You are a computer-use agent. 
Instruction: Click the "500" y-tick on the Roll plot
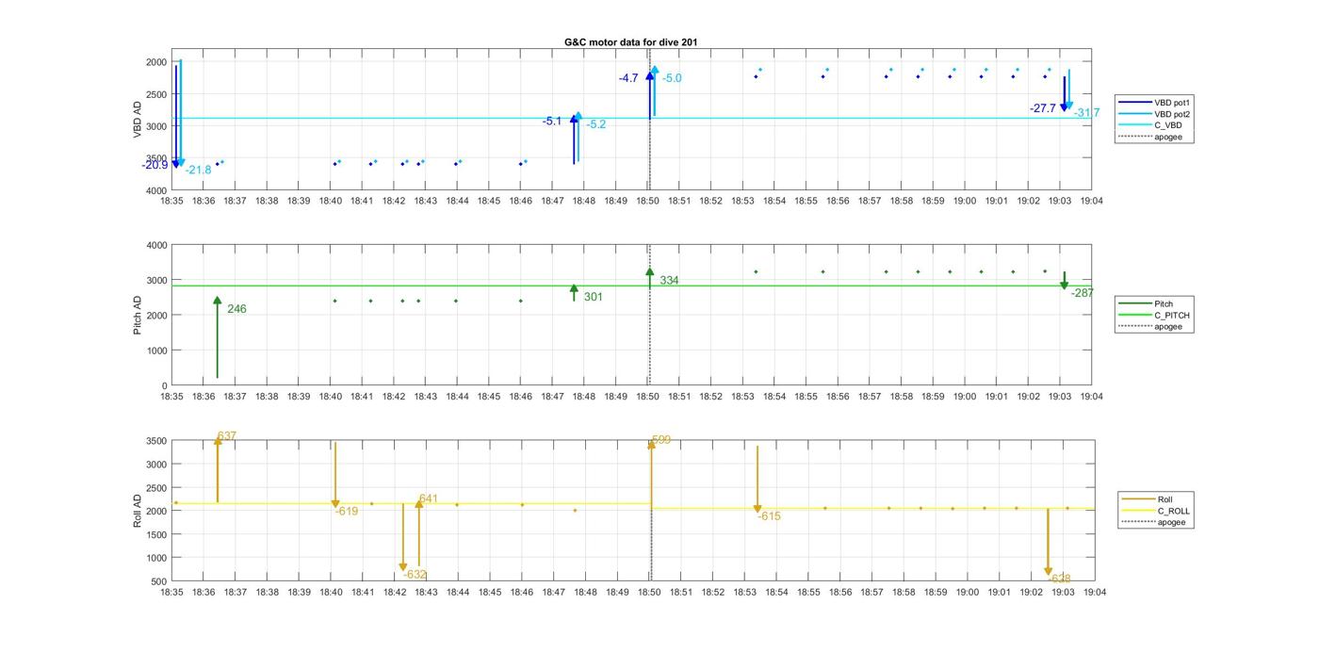tap(159, 581)
